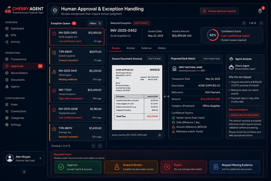Click View in Bank Feed

tap(211, 59)
